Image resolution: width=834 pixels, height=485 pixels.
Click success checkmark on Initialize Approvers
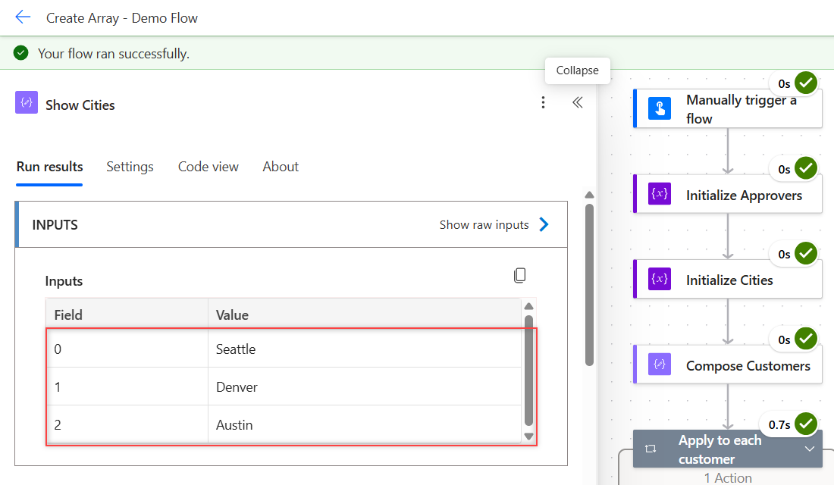806,168
